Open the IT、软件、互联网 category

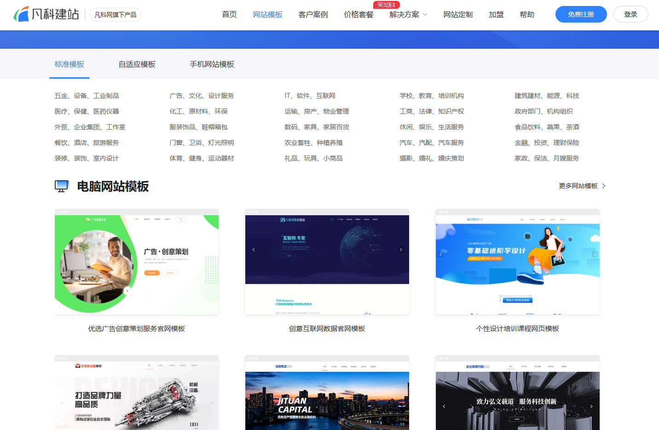tap(310, 96)
